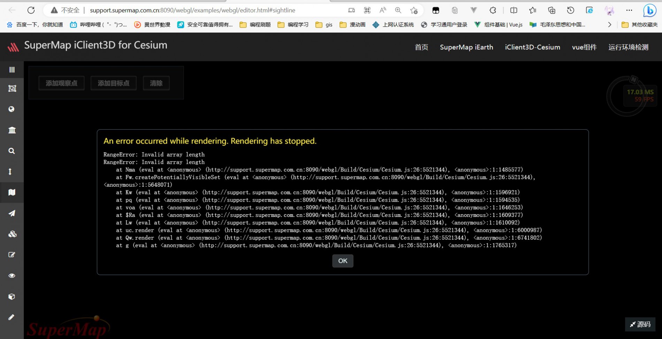This screenshot has height=339, width=662.
Task: Select the frame/scene category sidebar icon
Action: [12, 89]
